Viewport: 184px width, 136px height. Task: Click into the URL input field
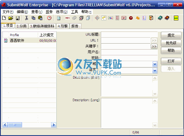(126, 40)
